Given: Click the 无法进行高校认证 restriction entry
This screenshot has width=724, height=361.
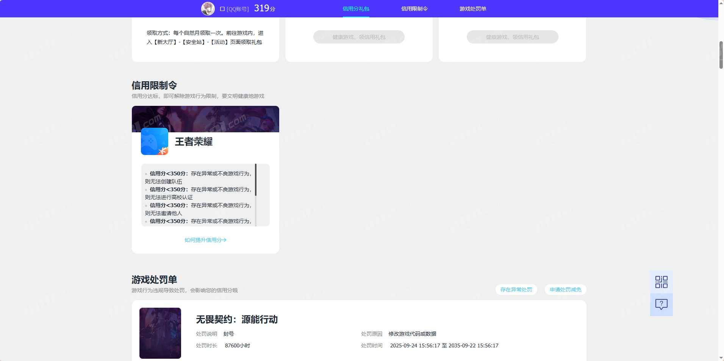Looking at the screenshot, I should [x=198, y=193].
